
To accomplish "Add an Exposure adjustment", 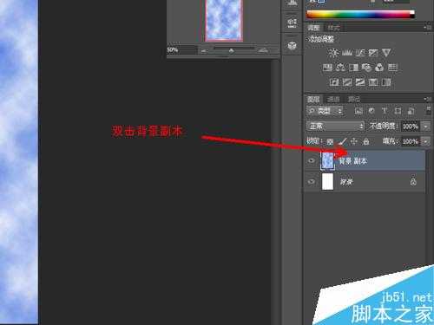I will click(373, 53).
